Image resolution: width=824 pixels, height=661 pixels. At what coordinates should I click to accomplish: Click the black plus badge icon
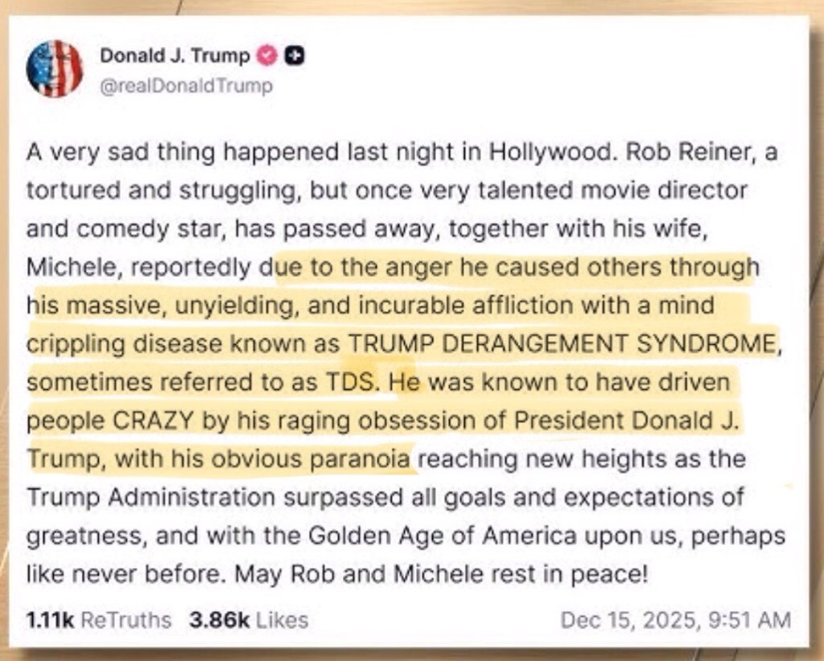295,56
